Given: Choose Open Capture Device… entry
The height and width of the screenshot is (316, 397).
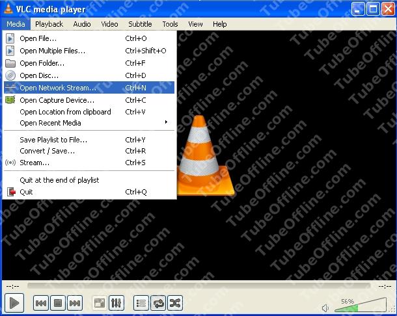Looking at the screenshot, I should [89, 100].
